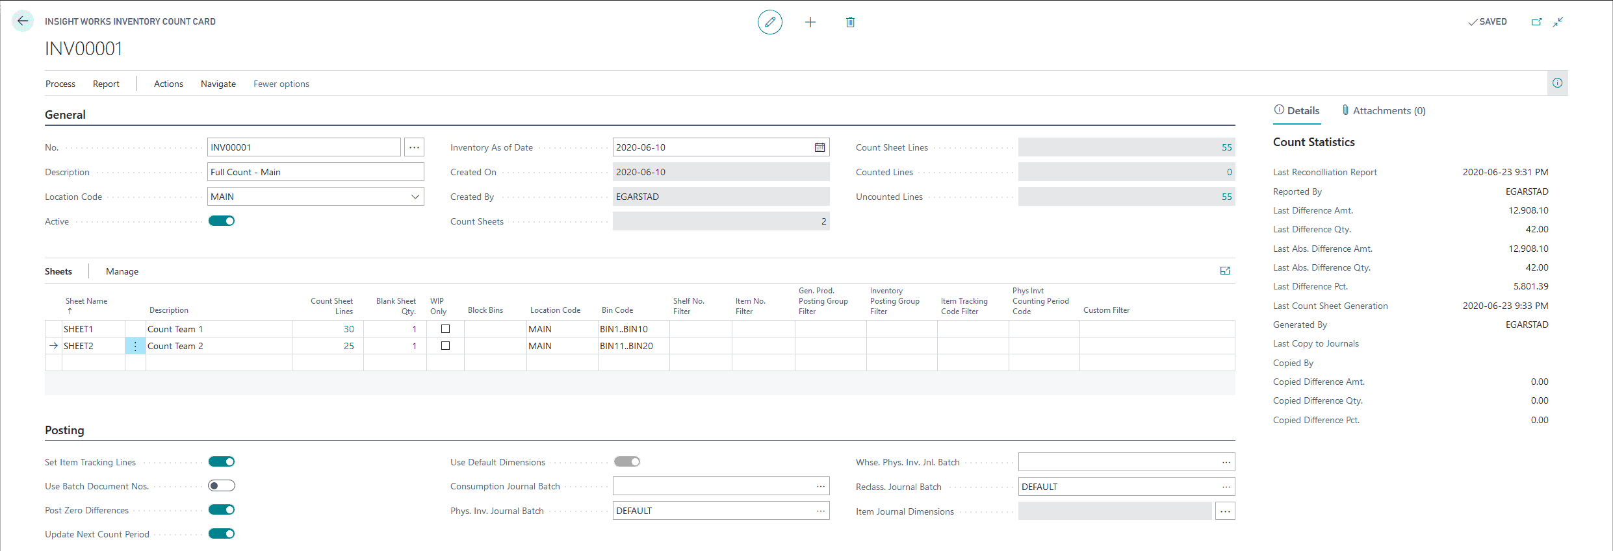Toggle the Active switch

(222, 221)
